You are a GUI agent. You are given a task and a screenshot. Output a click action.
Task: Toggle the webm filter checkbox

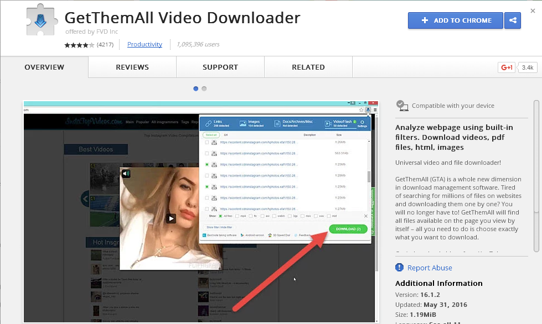274,216
